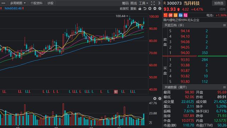Screen dimensions: 227x128
Task: Expand the 多周期图 dropdown
Action: [18, 3]
